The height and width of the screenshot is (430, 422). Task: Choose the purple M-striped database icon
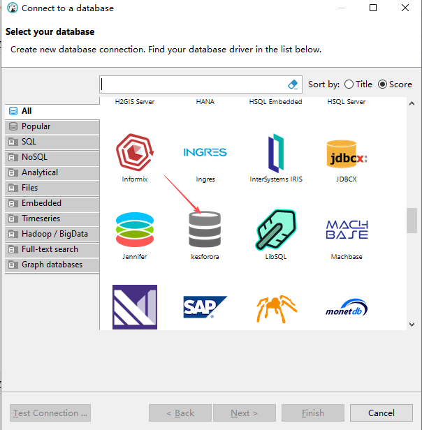click(x=135, y=307)
